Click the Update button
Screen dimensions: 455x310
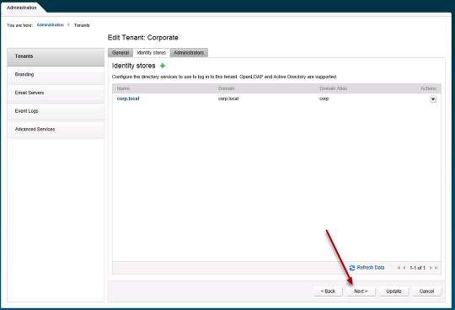point(393,291)
